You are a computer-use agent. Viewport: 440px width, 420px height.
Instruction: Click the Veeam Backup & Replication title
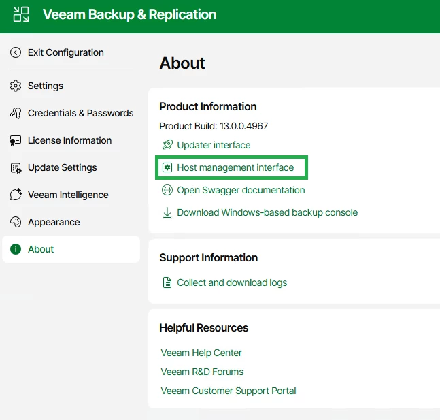point(130,14)
